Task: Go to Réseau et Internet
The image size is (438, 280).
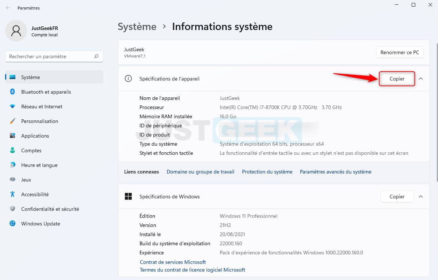Action: tap(54, 107)
